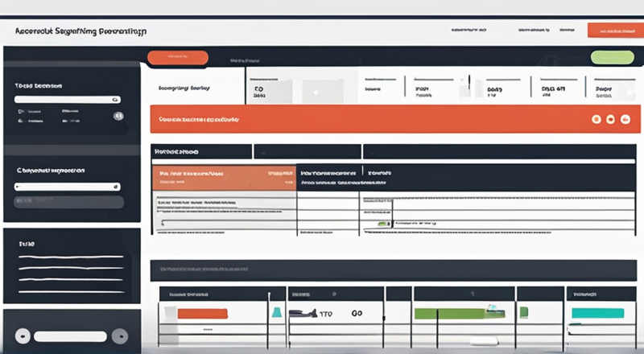
Task: Click the orange button in the top header
Action: point(616,31)
